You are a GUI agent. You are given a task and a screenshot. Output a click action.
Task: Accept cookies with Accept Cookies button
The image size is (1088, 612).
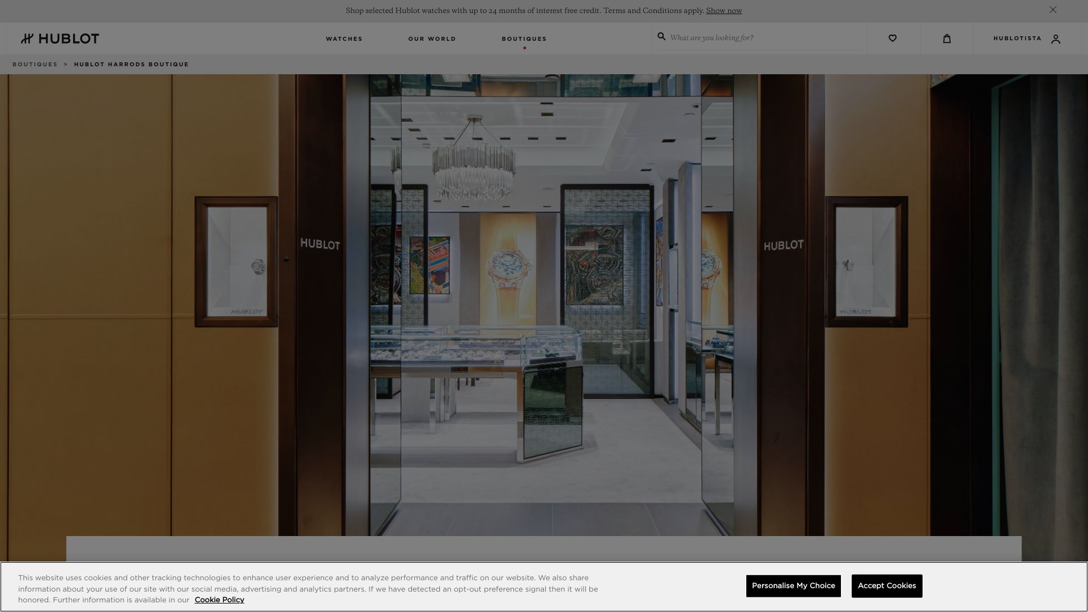[x=887, y=586]
